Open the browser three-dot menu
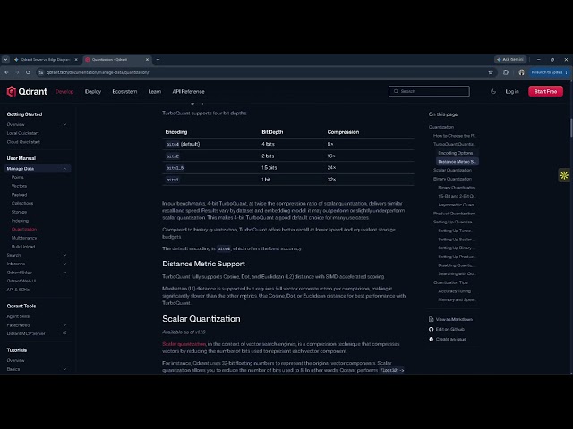 [567, 72]
